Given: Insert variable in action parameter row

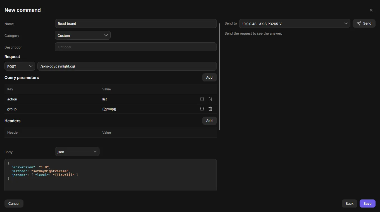Looking at the screenshot, I should click(x=202, y=99).
